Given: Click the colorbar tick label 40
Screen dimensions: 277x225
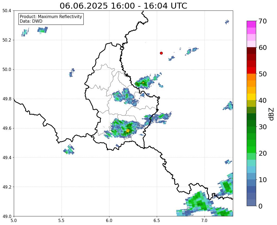Looking at the screenshot, I should (263, 100).
